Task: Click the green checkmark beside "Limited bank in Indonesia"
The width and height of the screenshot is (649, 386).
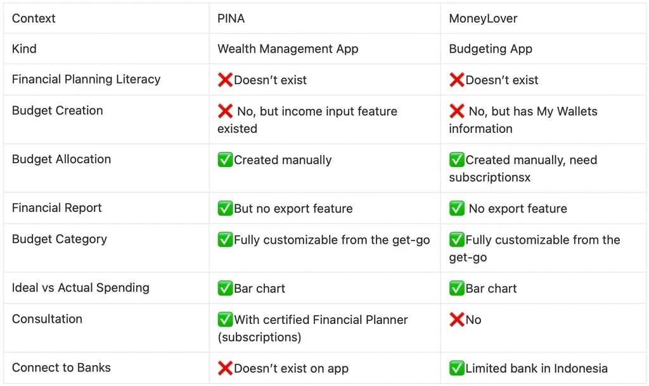Action: tap(456, 368)
